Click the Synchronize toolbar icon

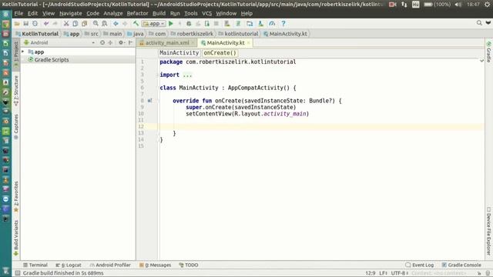click(x=35, y=24)
